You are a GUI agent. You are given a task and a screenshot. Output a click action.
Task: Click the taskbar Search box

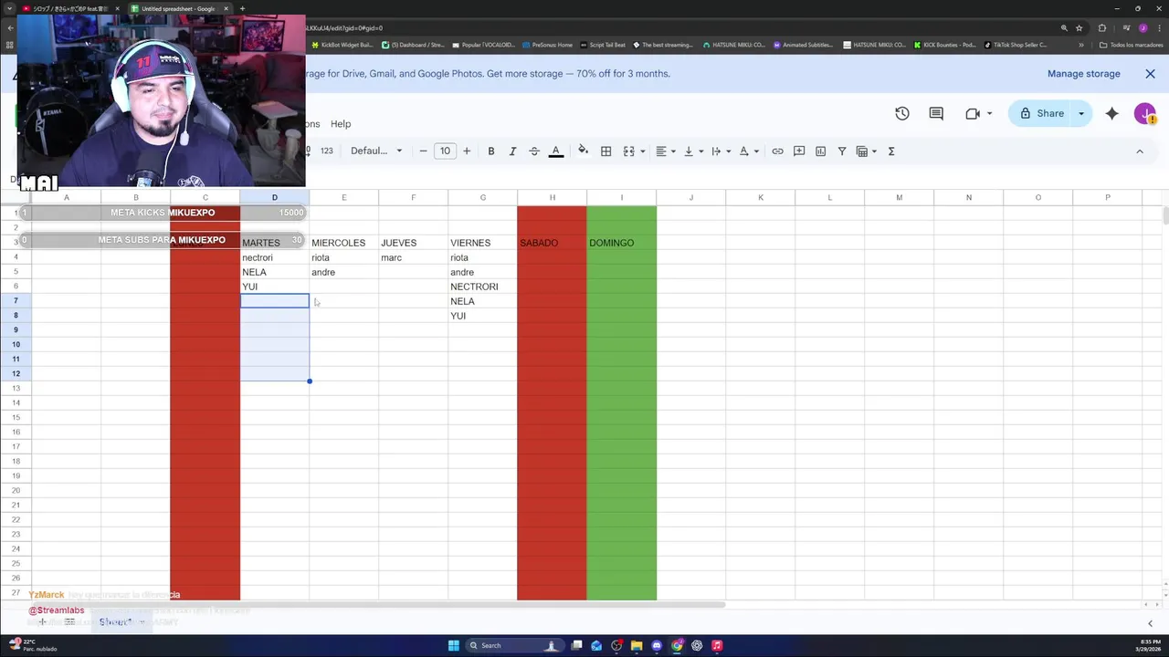point(513,645)
